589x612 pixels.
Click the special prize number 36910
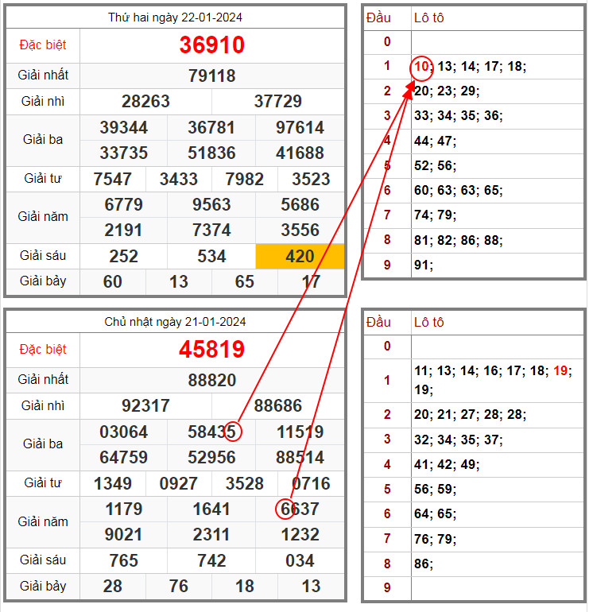coord(211,45)
